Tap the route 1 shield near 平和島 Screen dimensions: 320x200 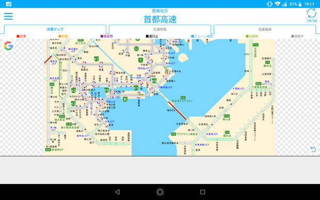tap(140, 60)
